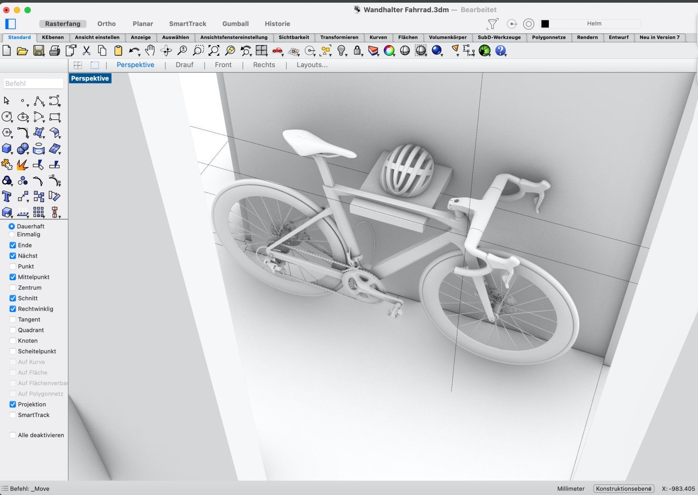This screenshot has width=698, height=495.
Task: Click the Save floppy disk icon
Action: pyautogui.click(x=39, y=51)
